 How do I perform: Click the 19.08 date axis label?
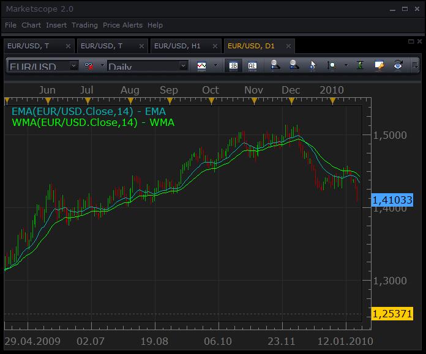pos(154,341)
